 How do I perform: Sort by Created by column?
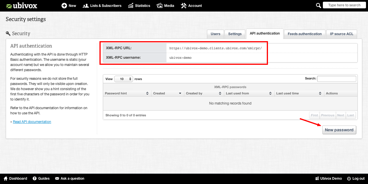click(x=204, y=93)
